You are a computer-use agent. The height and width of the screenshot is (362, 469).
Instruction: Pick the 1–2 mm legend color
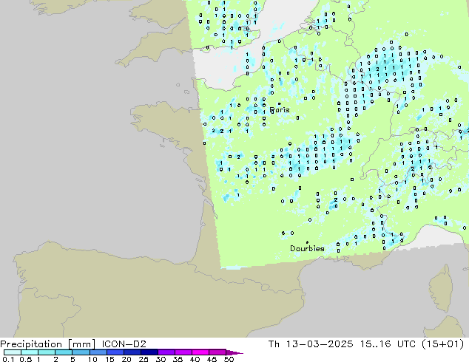point(47,352)
